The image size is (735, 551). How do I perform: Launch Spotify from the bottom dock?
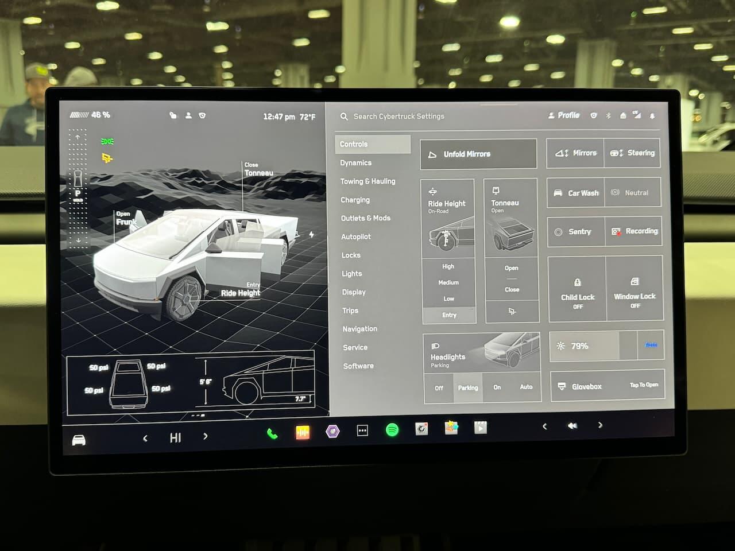pyautogui.click(x=392, y=430)
